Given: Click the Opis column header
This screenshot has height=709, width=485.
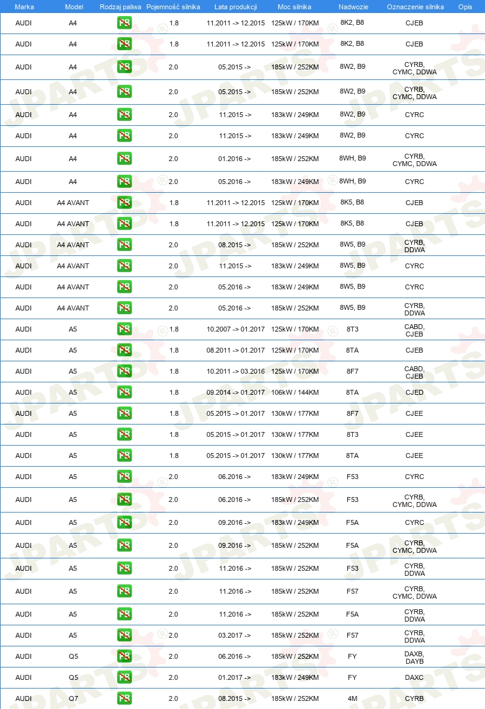Looking at the screenshot, I should (x=465, y=7).
